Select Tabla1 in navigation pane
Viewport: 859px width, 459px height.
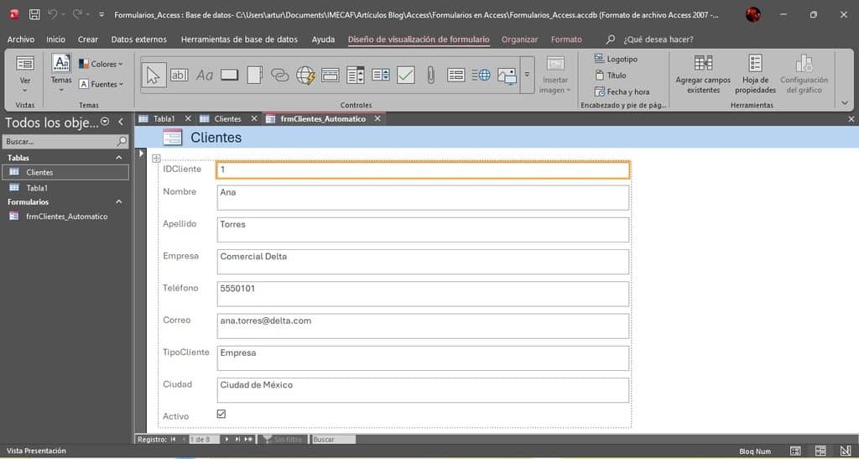(x=65, y=188)
